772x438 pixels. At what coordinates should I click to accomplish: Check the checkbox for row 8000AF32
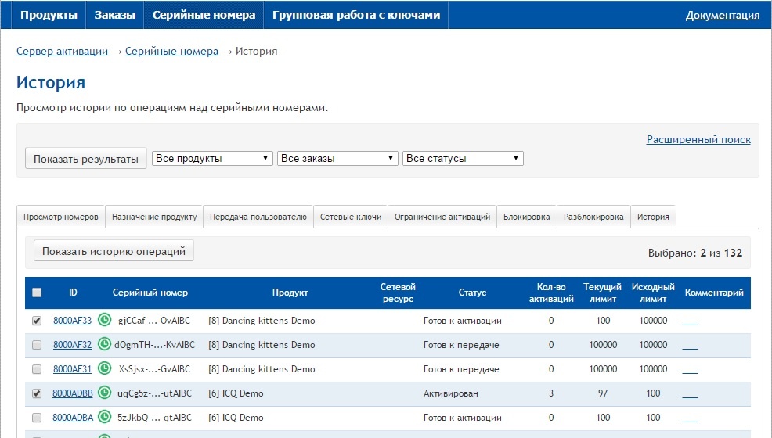point(37,345)
